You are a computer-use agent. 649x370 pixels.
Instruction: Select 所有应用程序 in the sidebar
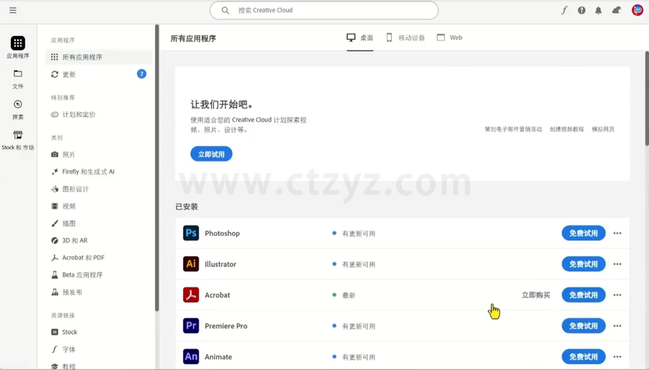[x=99, y=57]
